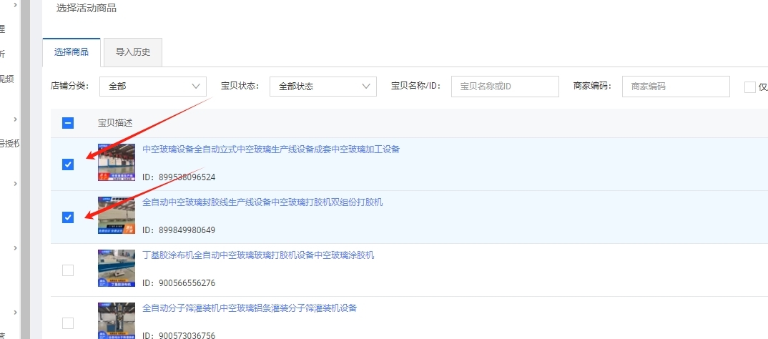Expand the 宝贝状态 dropdown showing 全部状态

[x=323, y=87]
